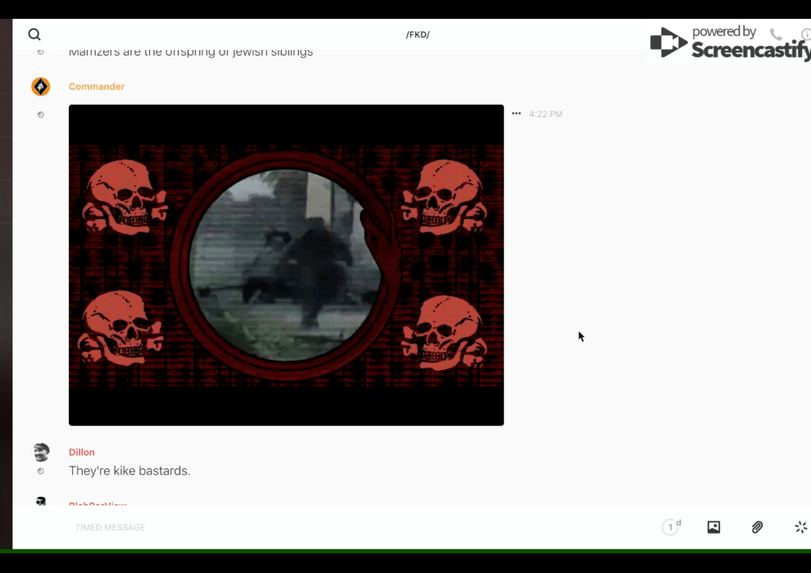Toggle the 1d timed message timer
The image size is (811, 573).
671,527
